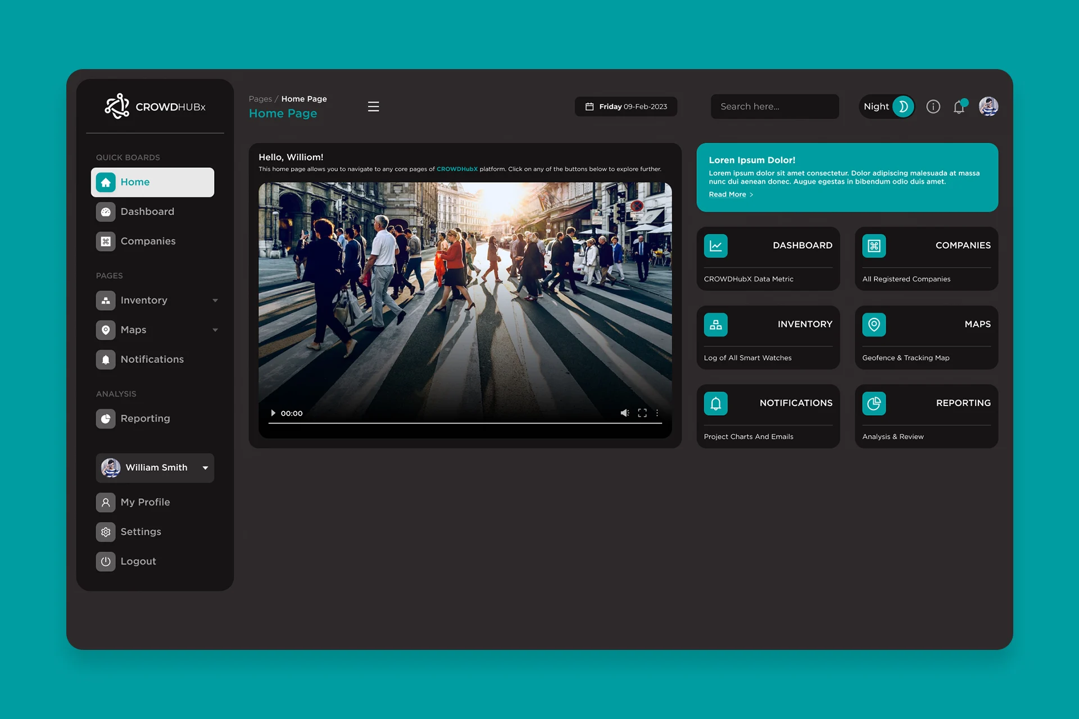Expand the Inventory sidebar submenu arrow
This screenshot has height=719, width=1079.
point(215,301)
